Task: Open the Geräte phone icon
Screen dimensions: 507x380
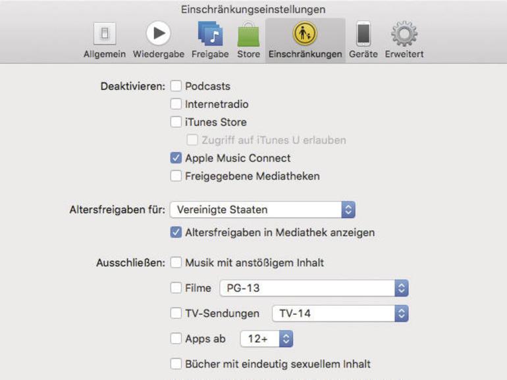Action: tap(363, 34)
